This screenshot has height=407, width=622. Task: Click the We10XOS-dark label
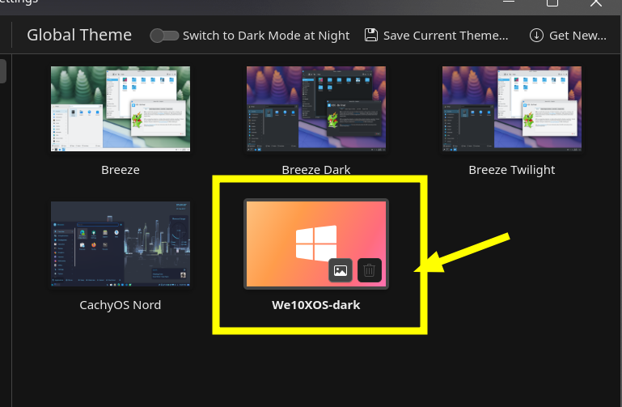click(x=316, y=305)
